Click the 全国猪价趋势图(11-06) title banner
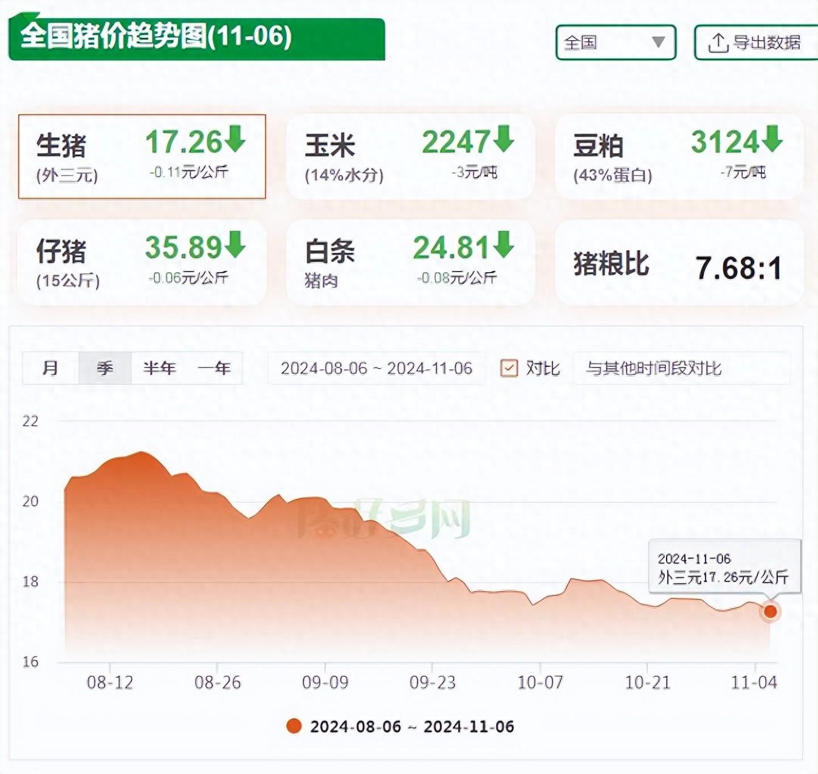 pyautogui.click(x=197, y=38)
